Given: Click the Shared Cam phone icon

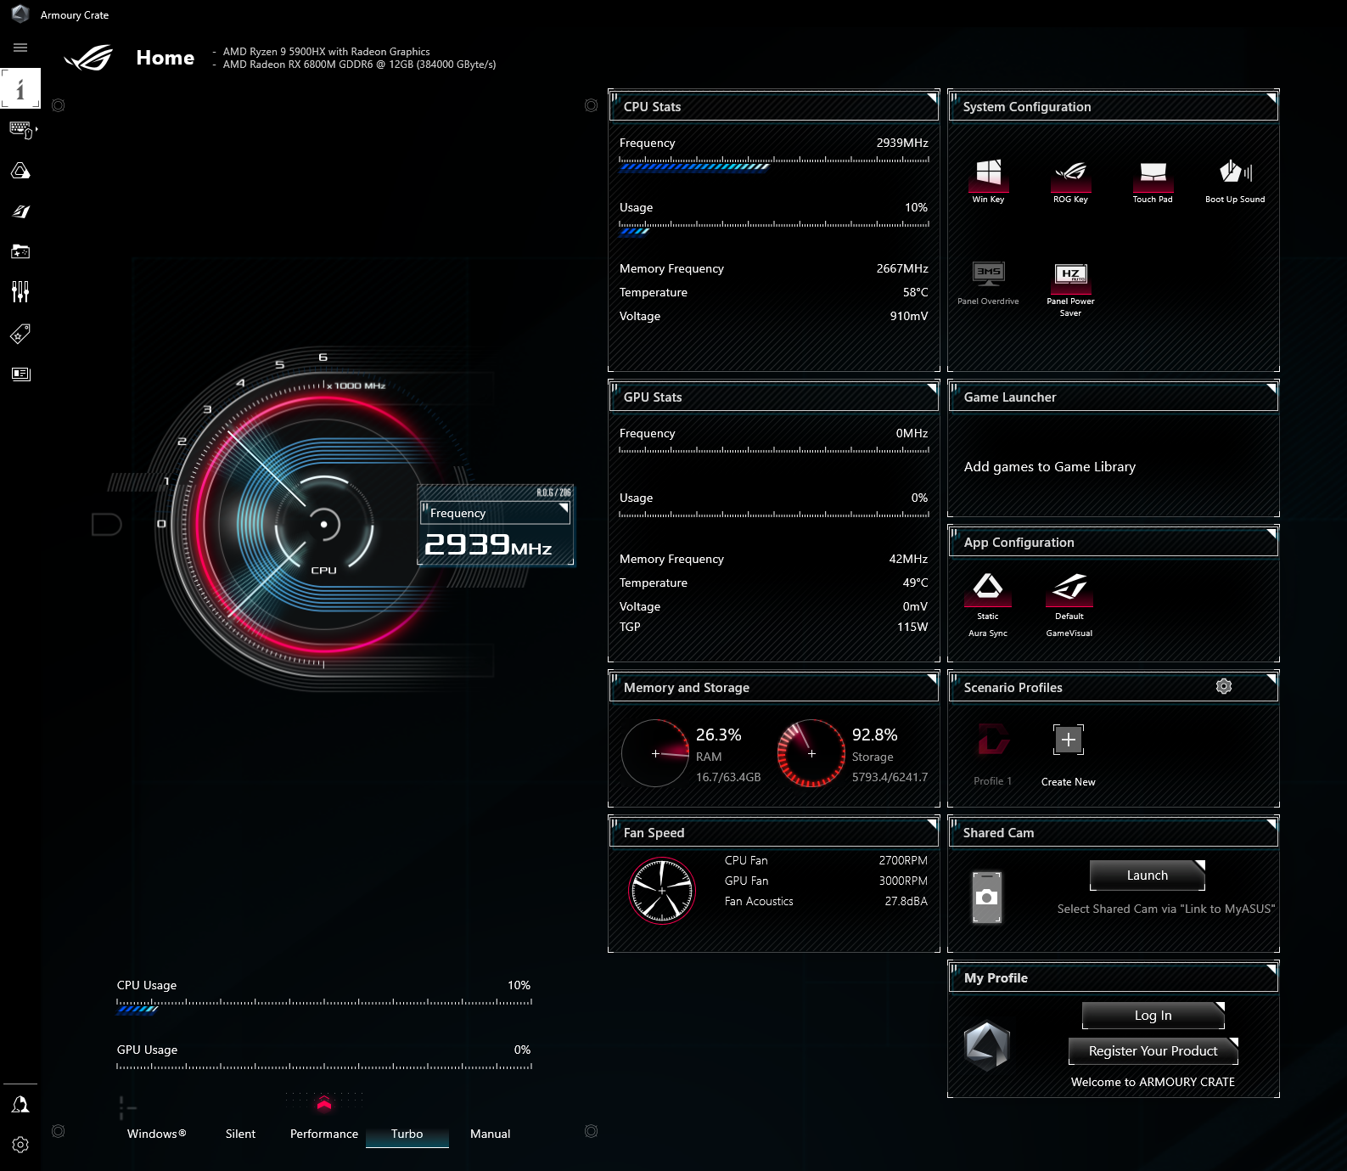Looking at the screenshot, I should pos(987,898).
